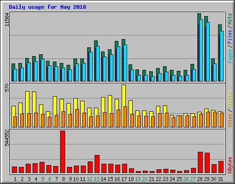Select the cyan Pages bar for day 30
Image resolution: width=235 pixels, height=184 pixels.
[215, 72]
